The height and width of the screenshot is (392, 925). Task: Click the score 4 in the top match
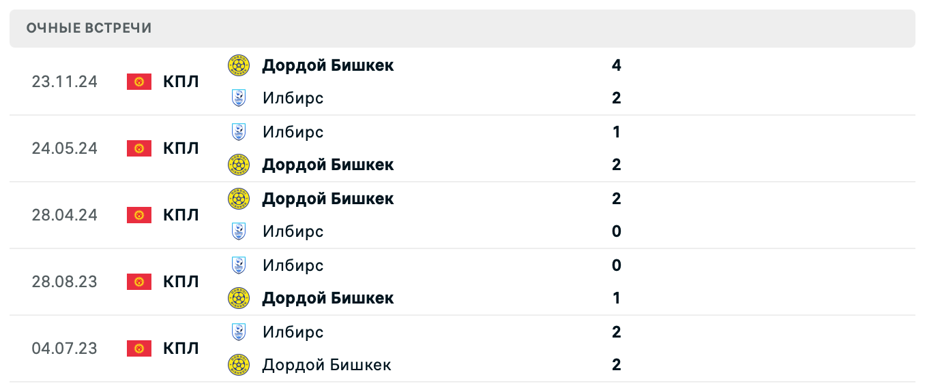(616, 65)
